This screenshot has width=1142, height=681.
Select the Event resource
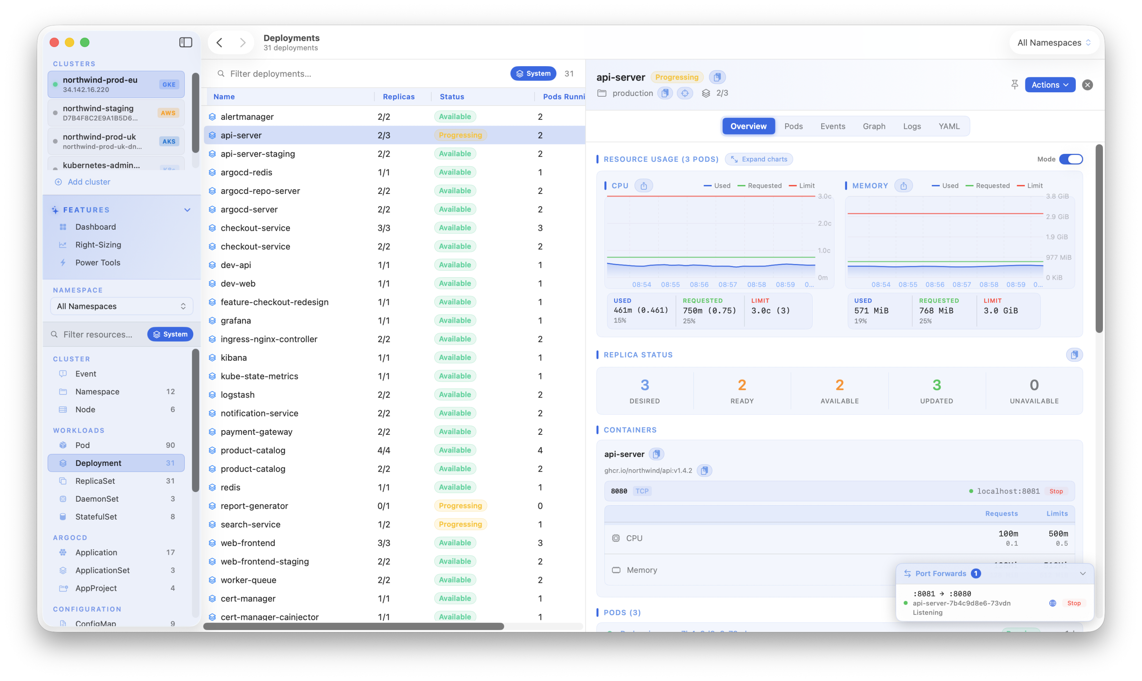(x=117, y=374)
